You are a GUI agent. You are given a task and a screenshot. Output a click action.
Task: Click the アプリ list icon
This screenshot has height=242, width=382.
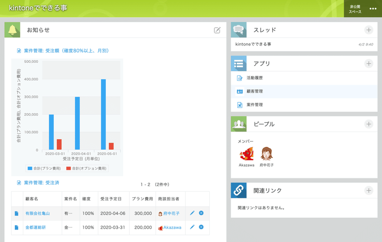238,64
